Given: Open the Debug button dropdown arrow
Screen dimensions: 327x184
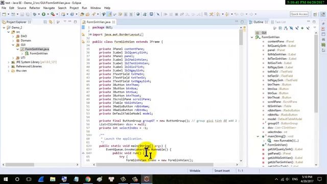Looking at the screenshot, I should [x=39, y=14].
